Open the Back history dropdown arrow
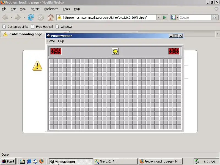Screen dimensions: 220x165 11,18
